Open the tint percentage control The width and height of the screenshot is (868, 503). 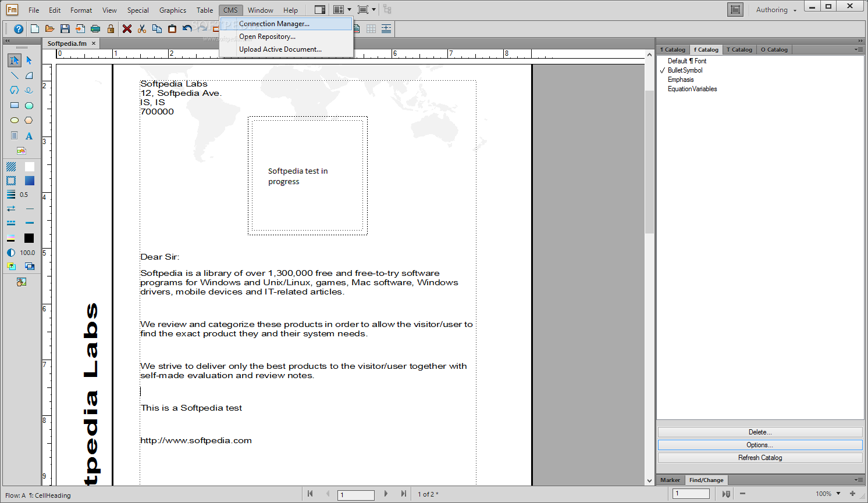pyautogui.click(x=11, y=253)
